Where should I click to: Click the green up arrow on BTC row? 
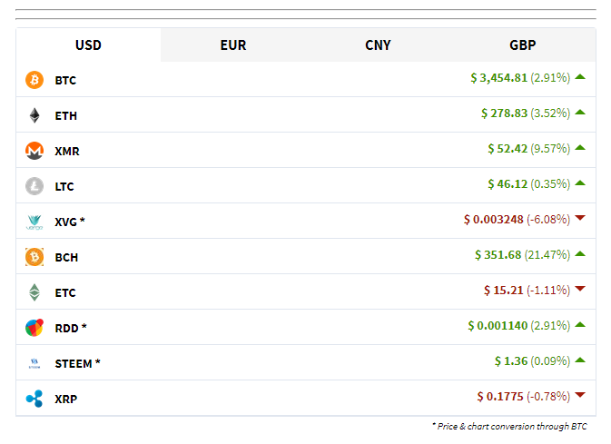tap(580, 77)
